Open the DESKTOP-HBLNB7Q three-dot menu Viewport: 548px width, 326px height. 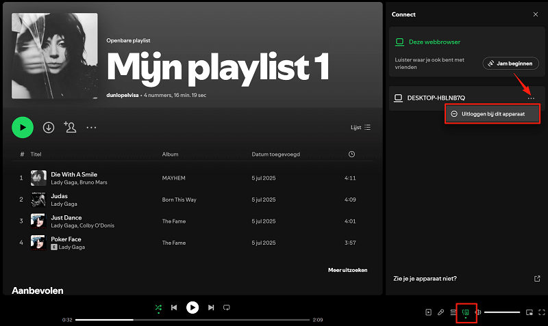[531, 98]
